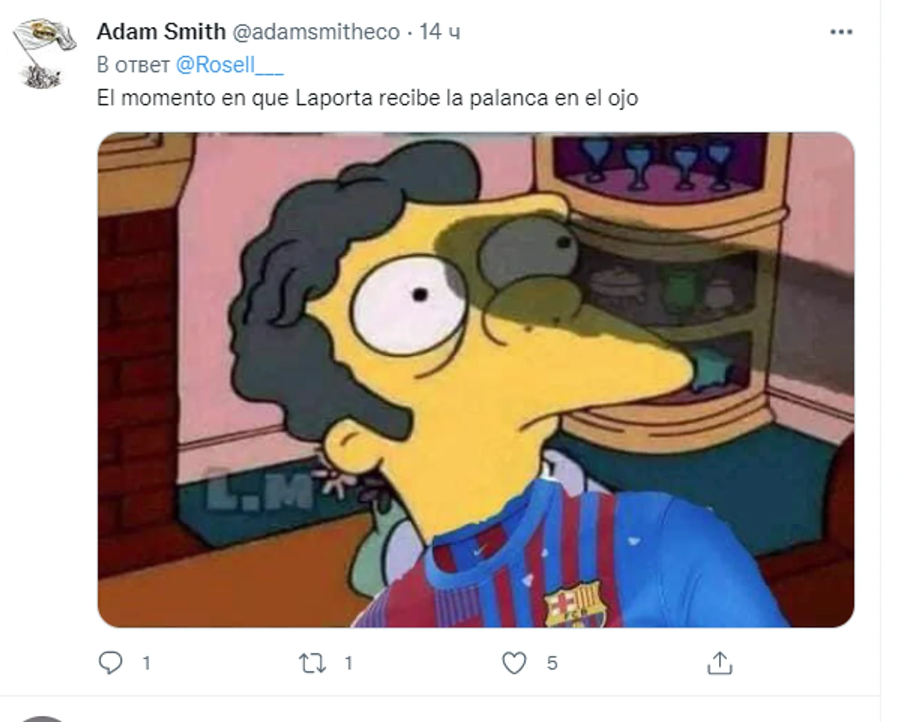Open the Simpsons meme image

(476, 379)
